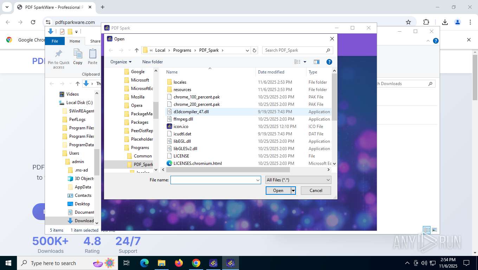This screenshot has height=270, width=478.
Task: Click the Back arrow in Open dialog
Action: [x=111, y=50]
